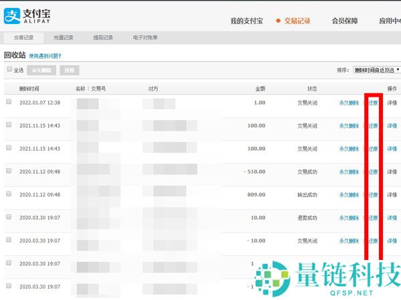
Task: Click the bulk 还原 button beside 全选
Action: tap(69, 70)
